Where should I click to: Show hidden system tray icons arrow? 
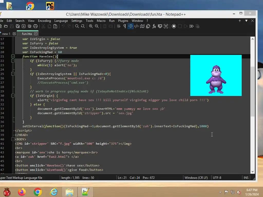(x=220, y=192)
